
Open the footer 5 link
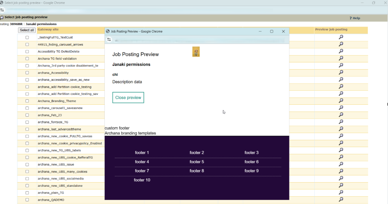(x=197, y=162)
